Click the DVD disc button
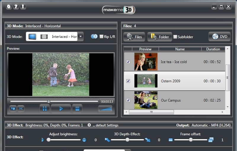The height and width of the screenshot is (151, 237). (220, 37)
